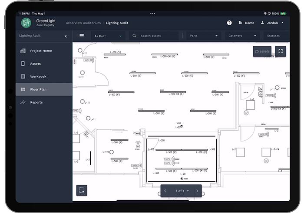Go to next floor plan page
The width and height of the screenshot is (304, 213).
tap(197, 191)
